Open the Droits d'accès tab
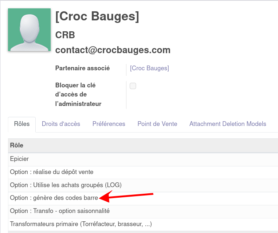 point(61,124)
